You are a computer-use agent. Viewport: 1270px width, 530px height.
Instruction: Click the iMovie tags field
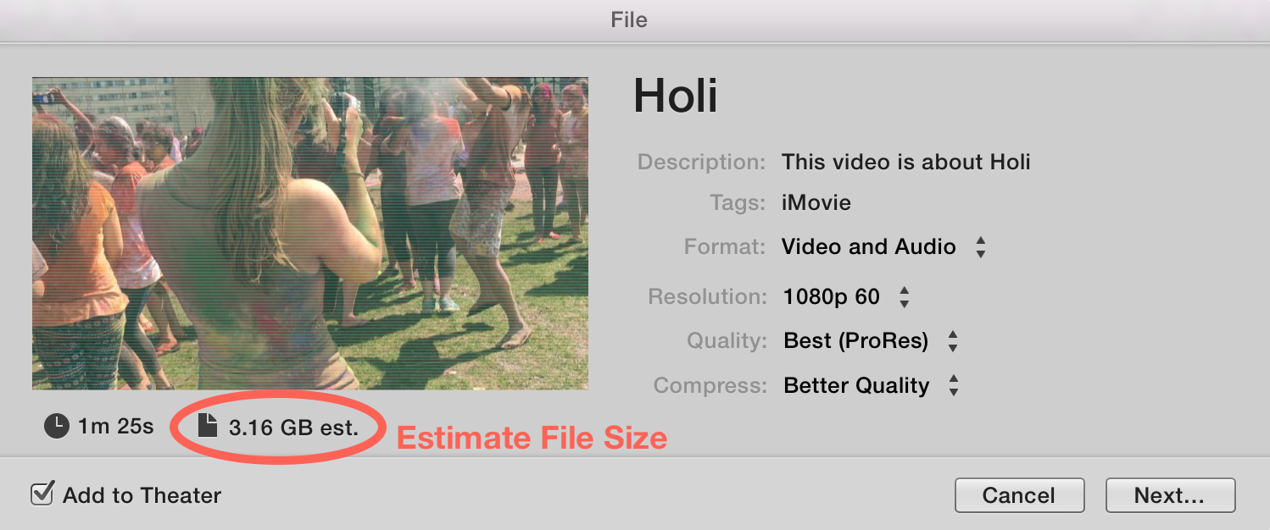click(x=816, y=203)
